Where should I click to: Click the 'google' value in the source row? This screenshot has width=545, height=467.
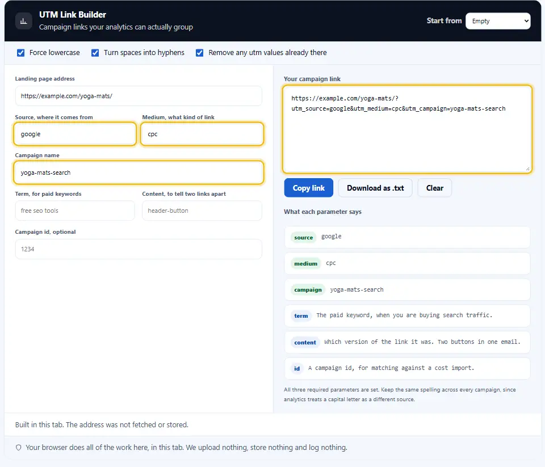331,237
